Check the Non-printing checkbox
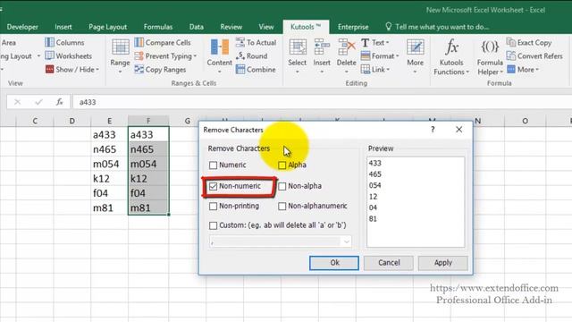The height and width of the screenshot is (322, 572). [213, 207]
